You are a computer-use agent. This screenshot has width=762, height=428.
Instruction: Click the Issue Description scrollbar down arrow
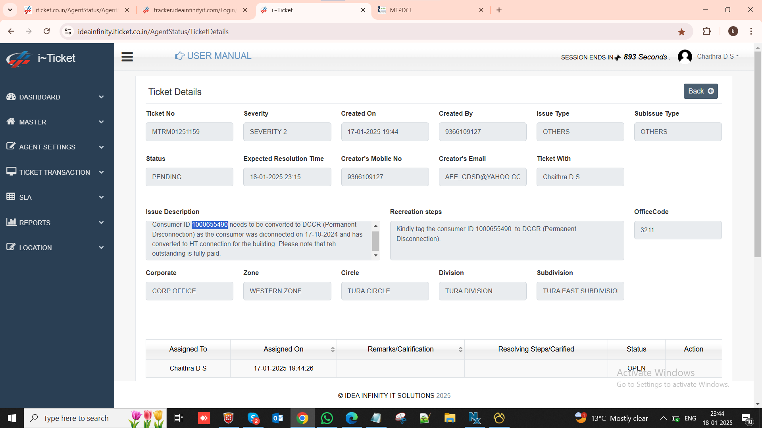click(375, 256)
